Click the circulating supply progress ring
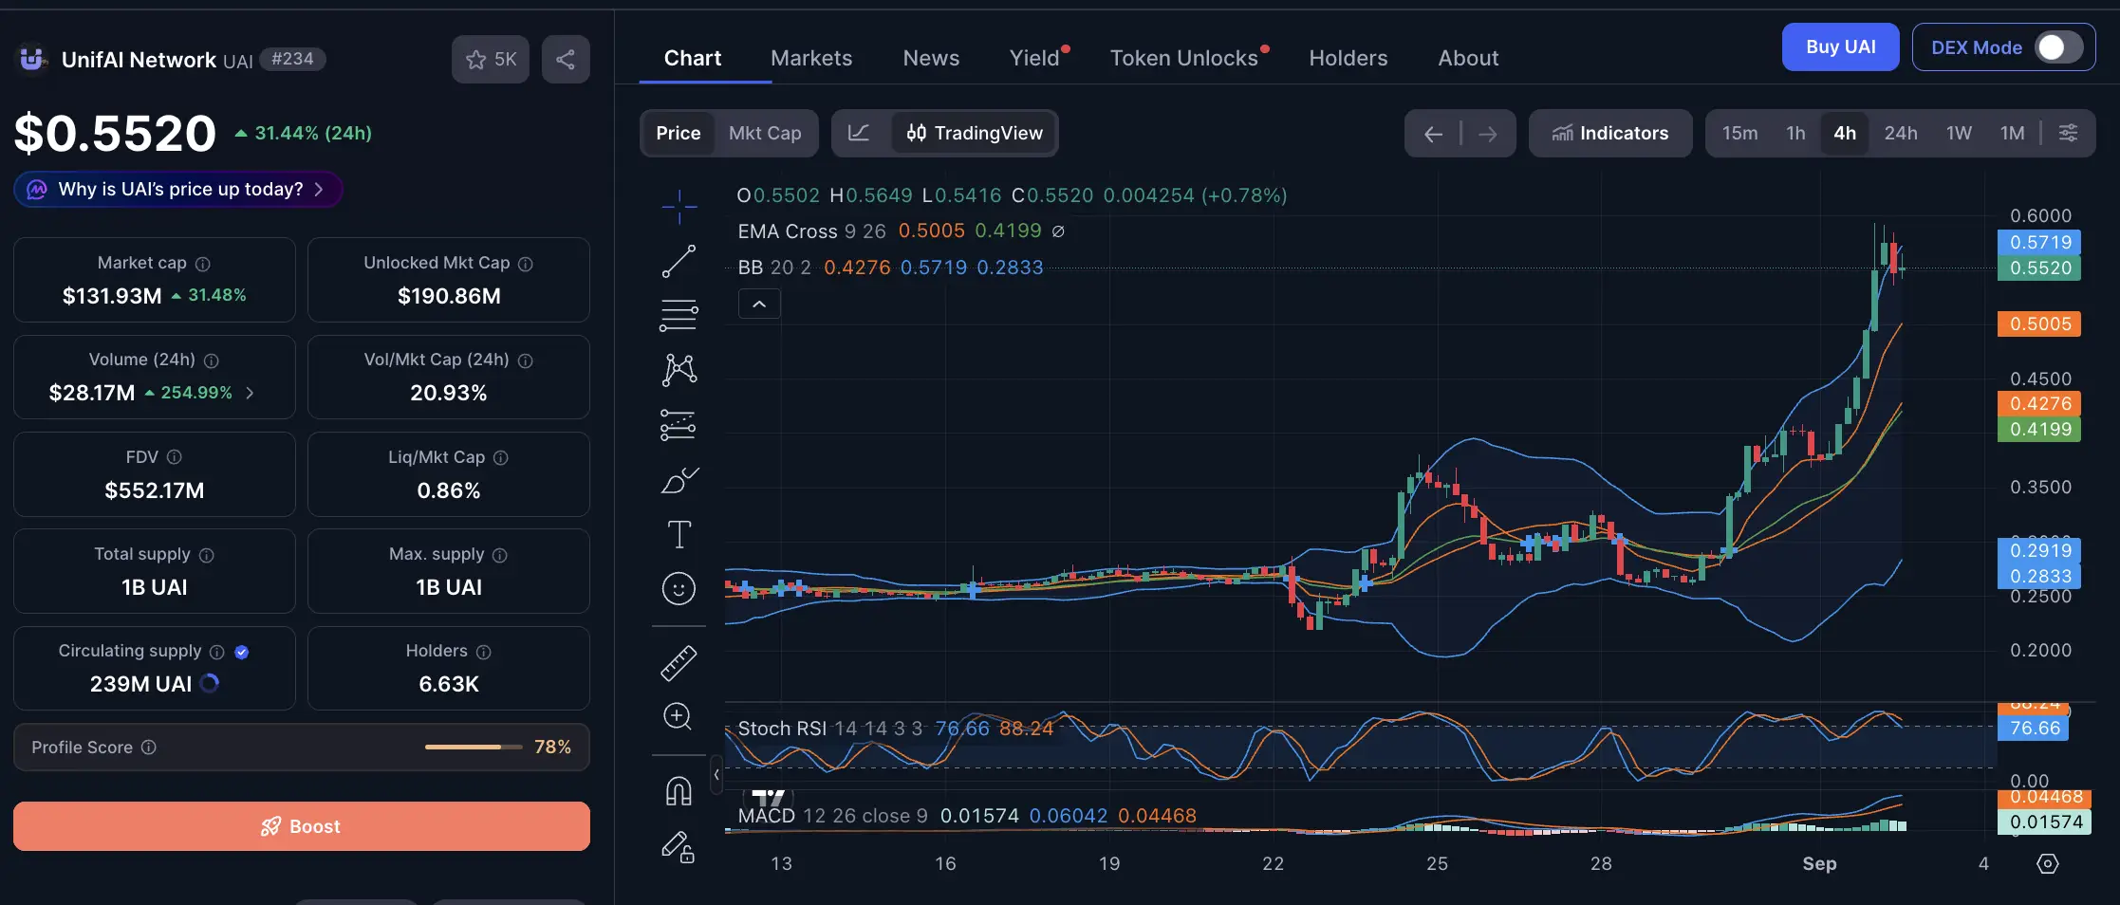The height and width of the screenshot is (905, 2120). point(210,684)
